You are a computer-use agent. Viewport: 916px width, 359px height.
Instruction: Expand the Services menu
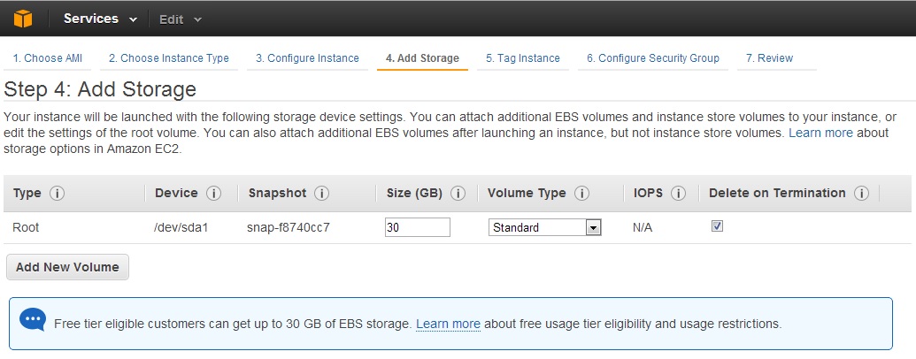pos(100,19)
